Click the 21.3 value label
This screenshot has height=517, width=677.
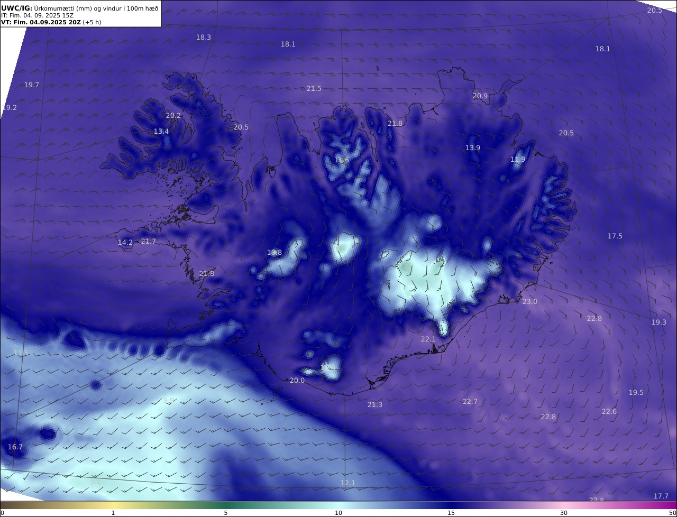pos(375,405)
